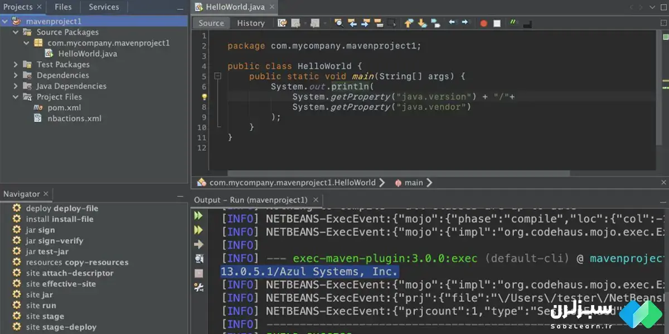Toggle the highlight search icon in editor toolbar

(x=379, y=23)
